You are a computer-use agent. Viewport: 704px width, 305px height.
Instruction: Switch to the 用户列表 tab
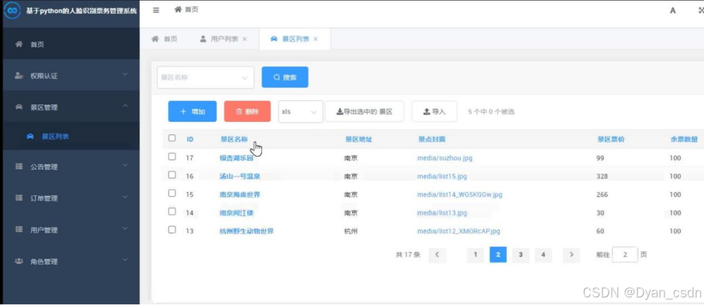(x=224, y=39)
